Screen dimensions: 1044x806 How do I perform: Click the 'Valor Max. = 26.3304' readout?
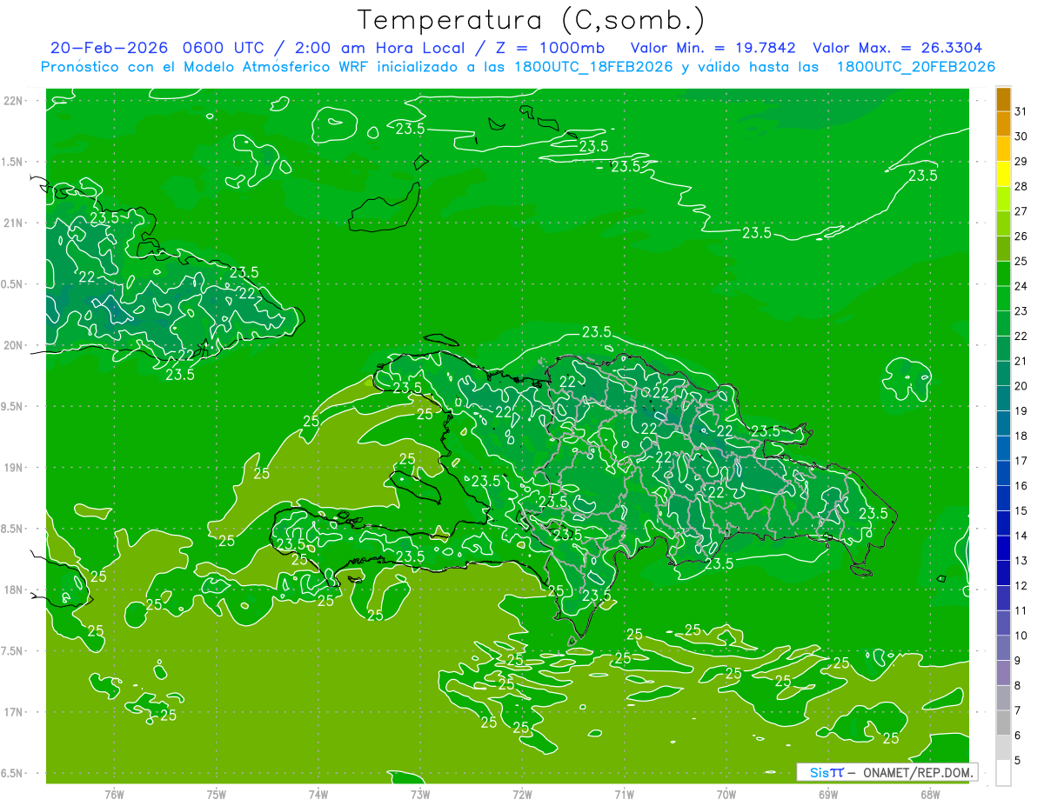click(x=898, y=48)
